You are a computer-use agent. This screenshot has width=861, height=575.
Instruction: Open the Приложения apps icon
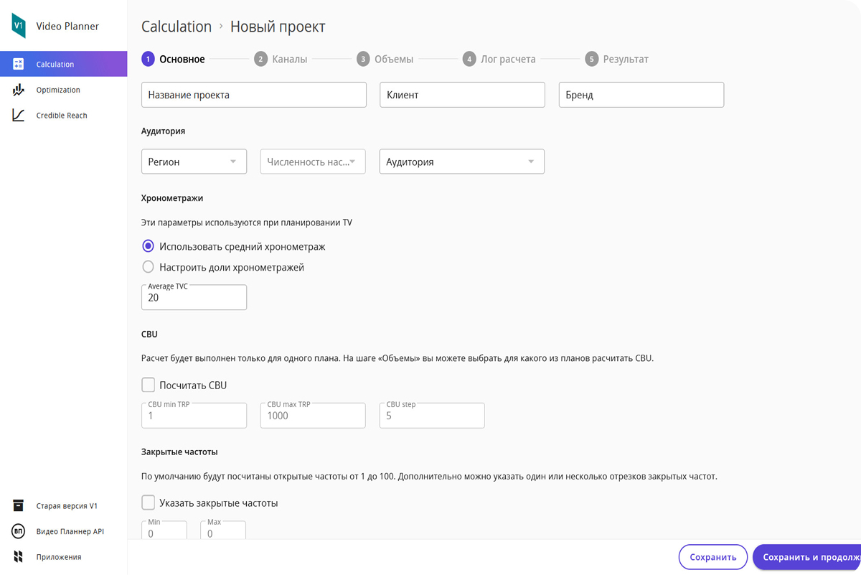point(19,557)
